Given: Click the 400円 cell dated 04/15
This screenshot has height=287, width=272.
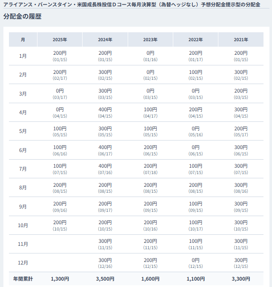Looking at the screenshot, I should (x=105, y=112).
